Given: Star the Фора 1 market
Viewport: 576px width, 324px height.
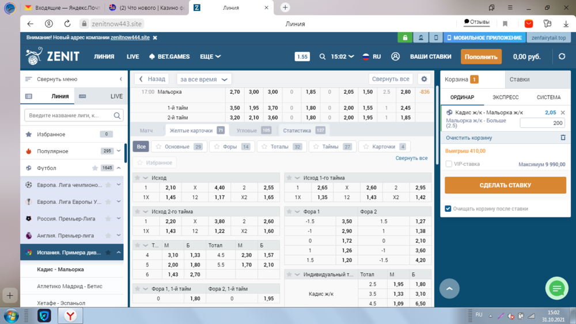Looking at the screenshot, I should coord(289,211).
